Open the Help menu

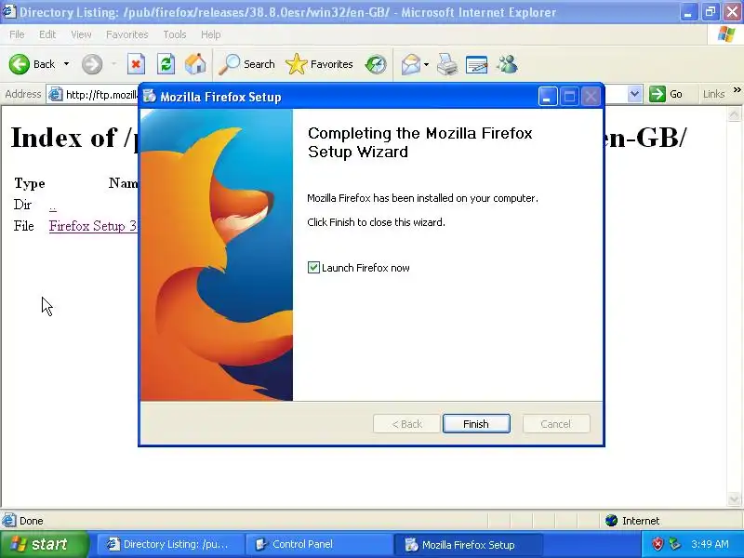[x=210, y=34]
